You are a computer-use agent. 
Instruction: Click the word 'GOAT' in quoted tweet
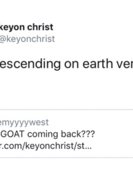click(x=12, y=134)
